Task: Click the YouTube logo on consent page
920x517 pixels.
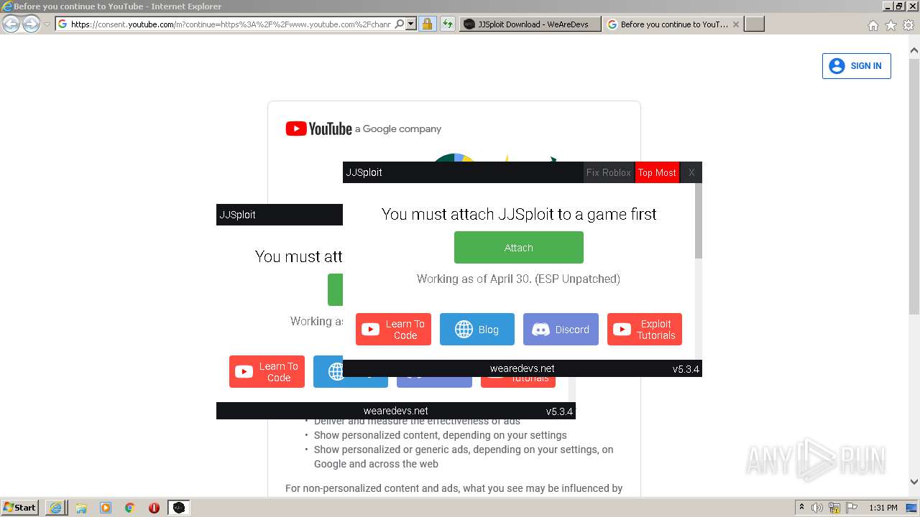Action: [318, 129]
